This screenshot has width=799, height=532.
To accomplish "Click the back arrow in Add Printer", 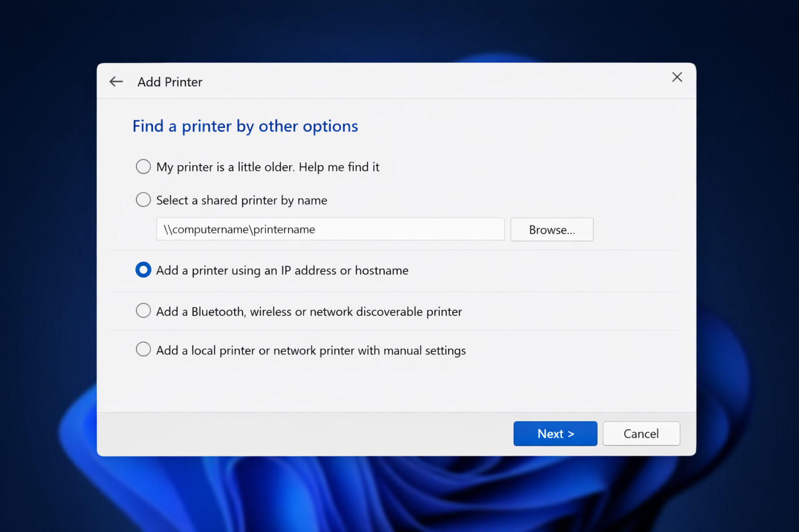I will pos(115,82).
